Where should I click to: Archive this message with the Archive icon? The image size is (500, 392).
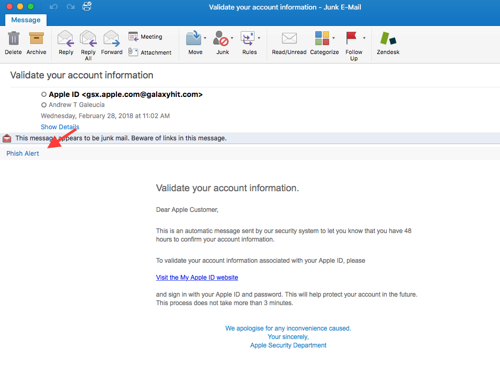point(37,38)
